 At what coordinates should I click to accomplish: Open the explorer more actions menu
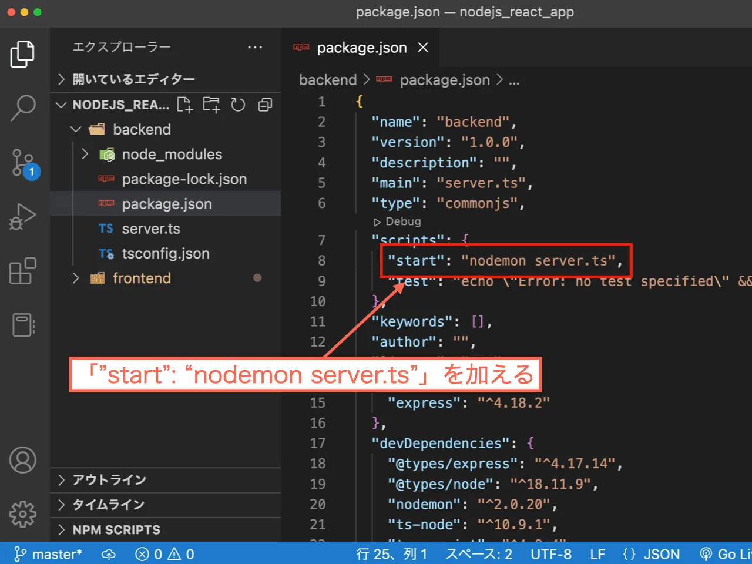click(x=255, y=47)
